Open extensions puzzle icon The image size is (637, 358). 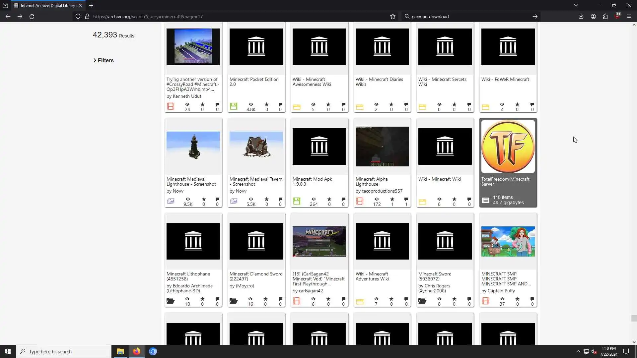[x=605, y=17]
